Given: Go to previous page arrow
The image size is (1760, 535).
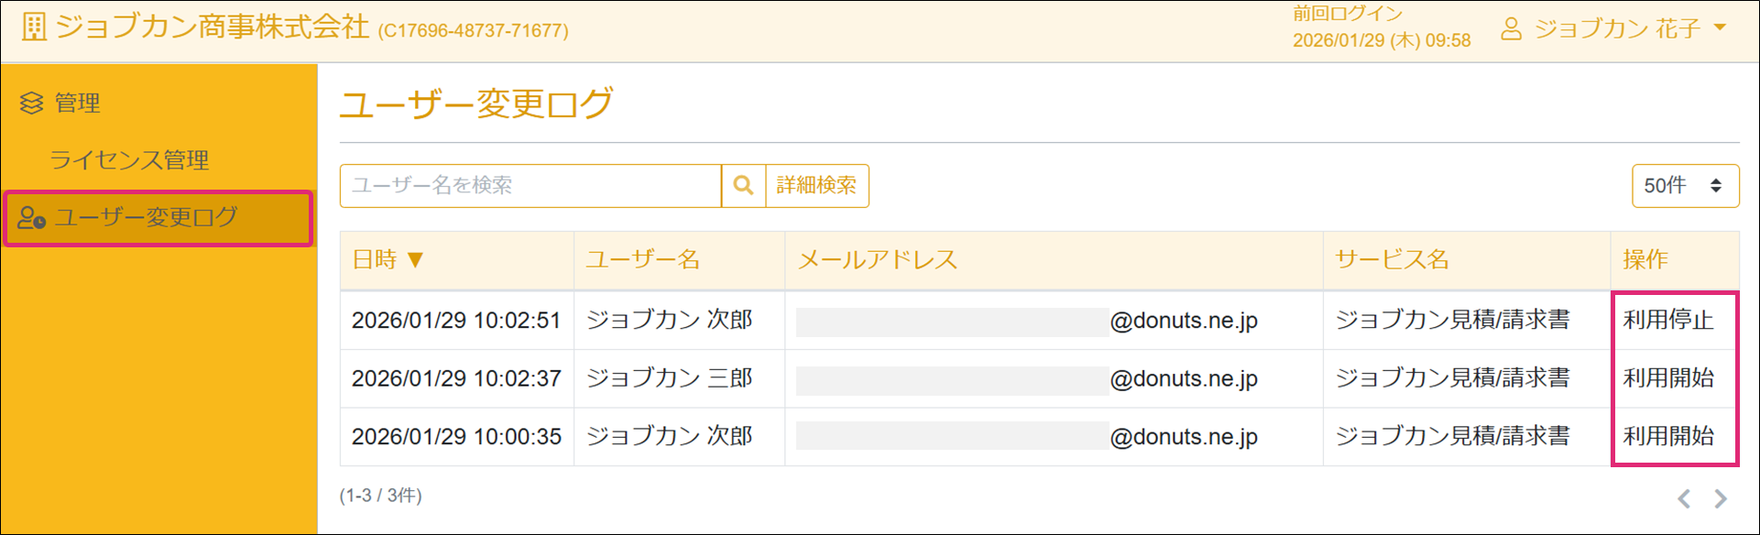Looking at the screenshot, I should (1684, 498).
